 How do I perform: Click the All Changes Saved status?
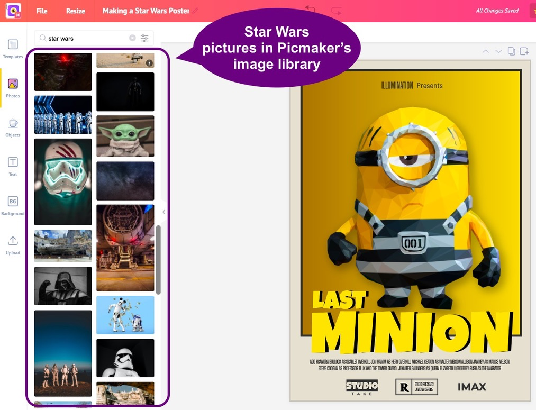(x=497, y=11)
